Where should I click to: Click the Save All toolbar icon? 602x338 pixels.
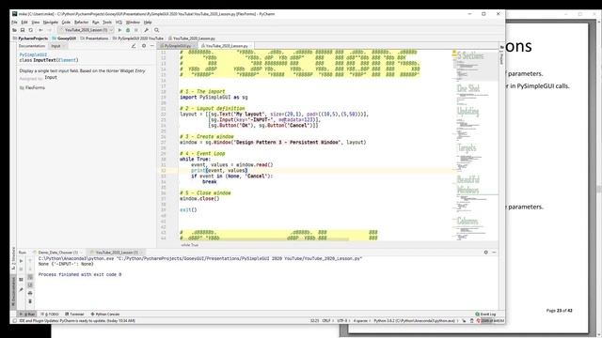click(23, 30)
